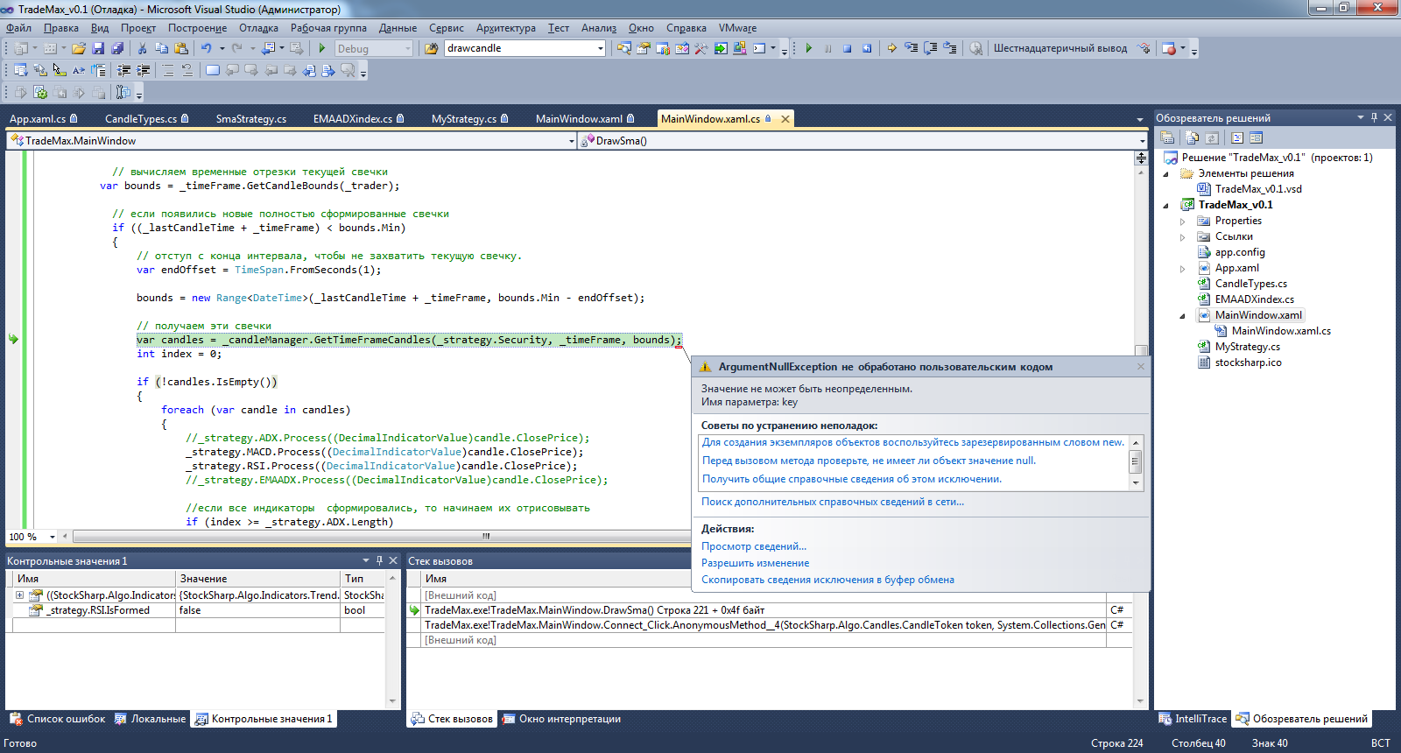1401x753 pixels.
Task: Save all files via the stacked floppy icon
Action: click(x=116, y=48)
